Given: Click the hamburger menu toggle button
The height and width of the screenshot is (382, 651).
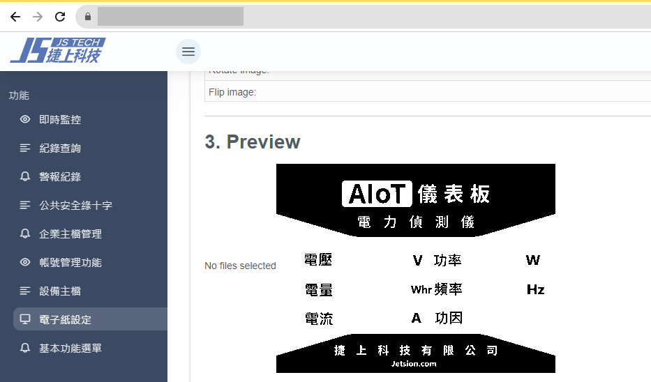Looking at the screenshot, I should point(188,52).
